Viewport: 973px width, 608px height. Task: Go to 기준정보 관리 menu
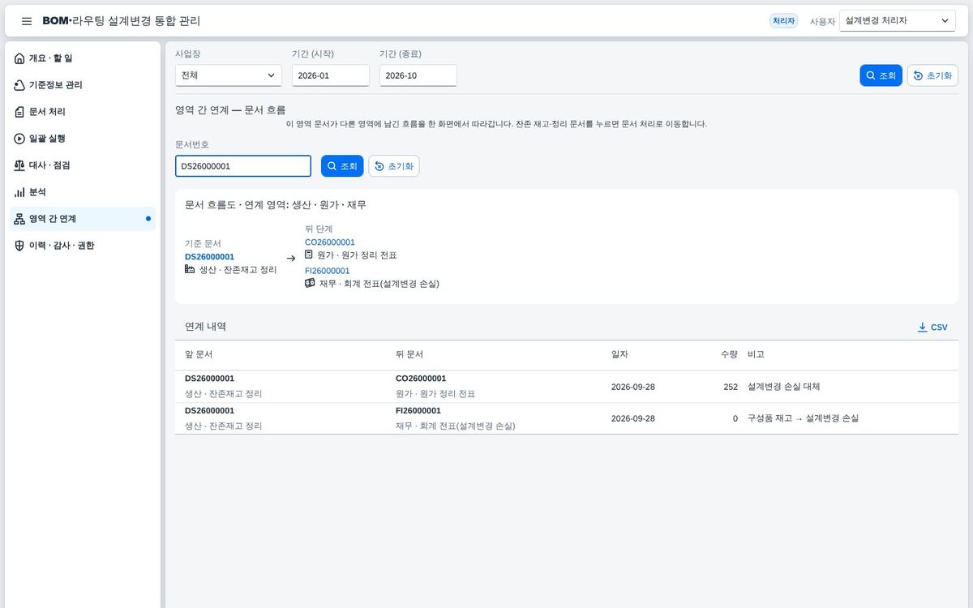(x=83, y=85)
